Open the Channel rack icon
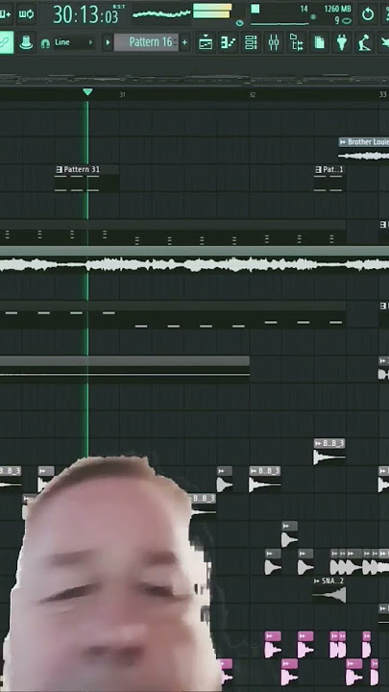Viewport: 389px width, 692px height. coord(251,42)
